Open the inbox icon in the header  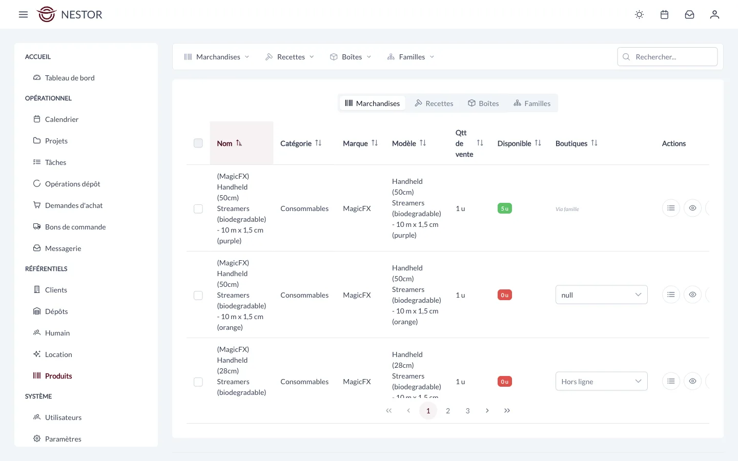(x=689, y=14)
